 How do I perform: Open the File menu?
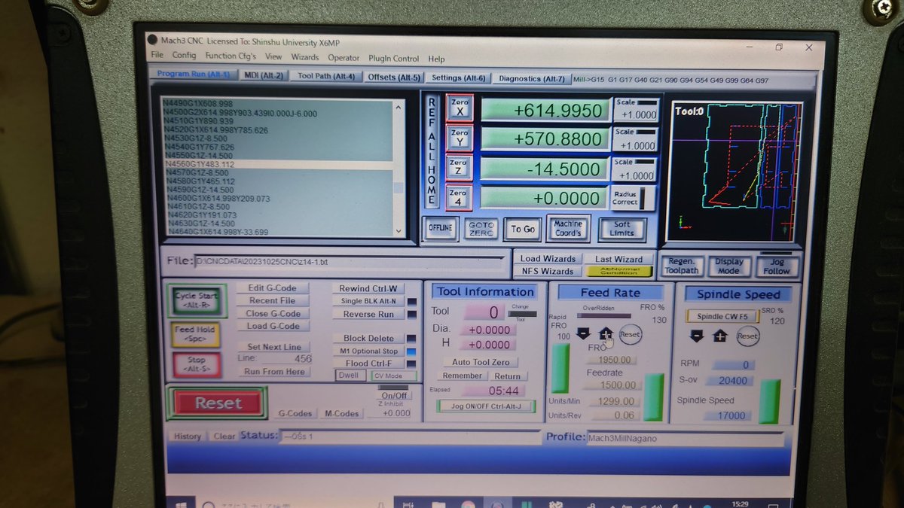point(157,56)
